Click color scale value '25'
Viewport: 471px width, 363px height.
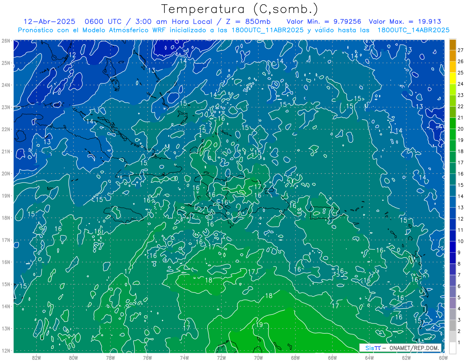coord(461,73)
